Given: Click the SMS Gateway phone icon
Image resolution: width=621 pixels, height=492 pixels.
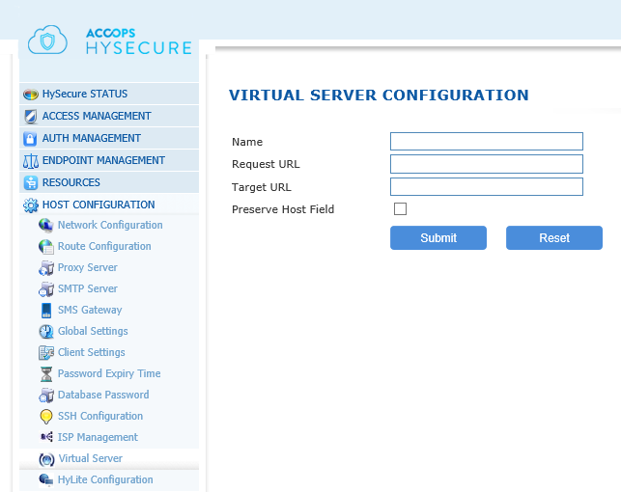Looking at the screenshot, I should point(46,310).
